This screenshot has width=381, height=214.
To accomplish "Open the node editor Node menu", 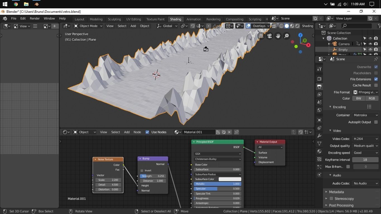I will pyautogui.click(x=137, y=132).
